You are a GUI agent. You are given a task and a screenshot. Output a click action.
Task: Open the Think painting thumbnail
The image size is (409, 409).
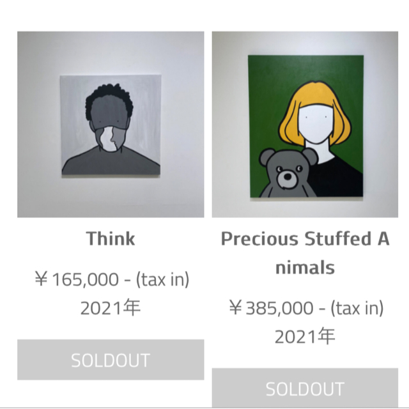click(x=111, y=125)
